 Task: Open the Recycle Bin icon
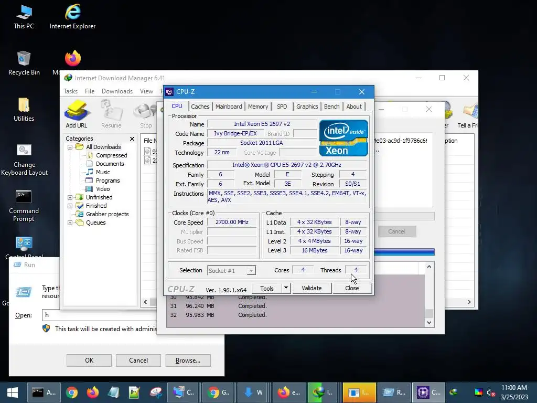click(x=24, y=63)
